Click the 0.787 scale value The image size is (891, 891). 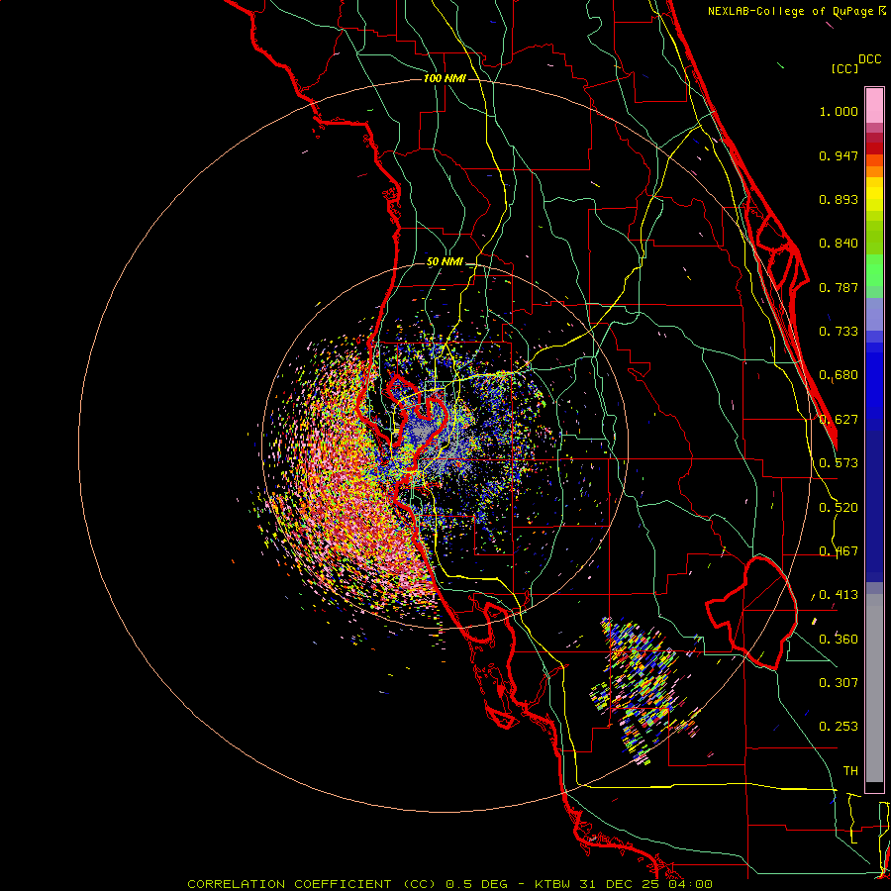(x=839, y=287)
